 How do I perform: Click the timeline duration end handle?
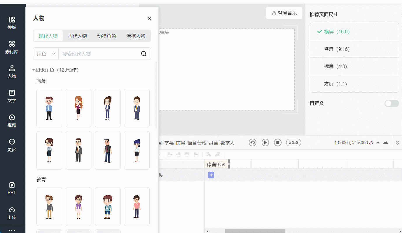click(x=229, y=164)
